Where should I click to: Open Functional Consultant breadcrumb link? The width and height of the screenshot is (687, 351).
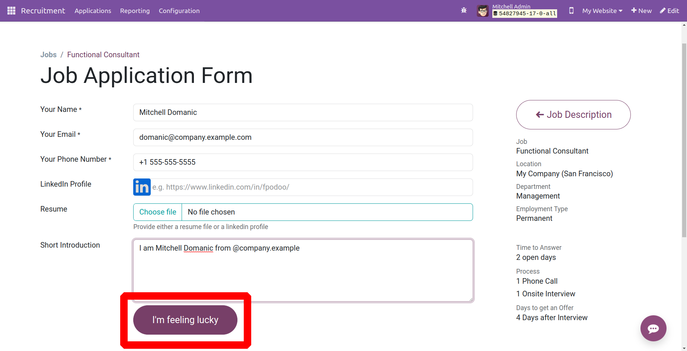point(103,55)
